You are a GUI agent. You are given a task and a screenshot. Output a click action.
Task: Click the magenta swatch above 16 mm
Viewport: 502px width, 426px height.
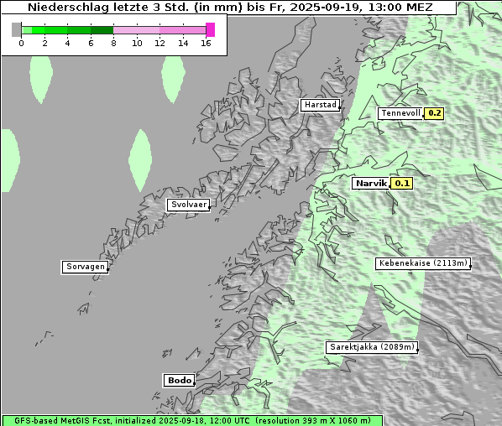pyautogui.click(x=211, y=29)
